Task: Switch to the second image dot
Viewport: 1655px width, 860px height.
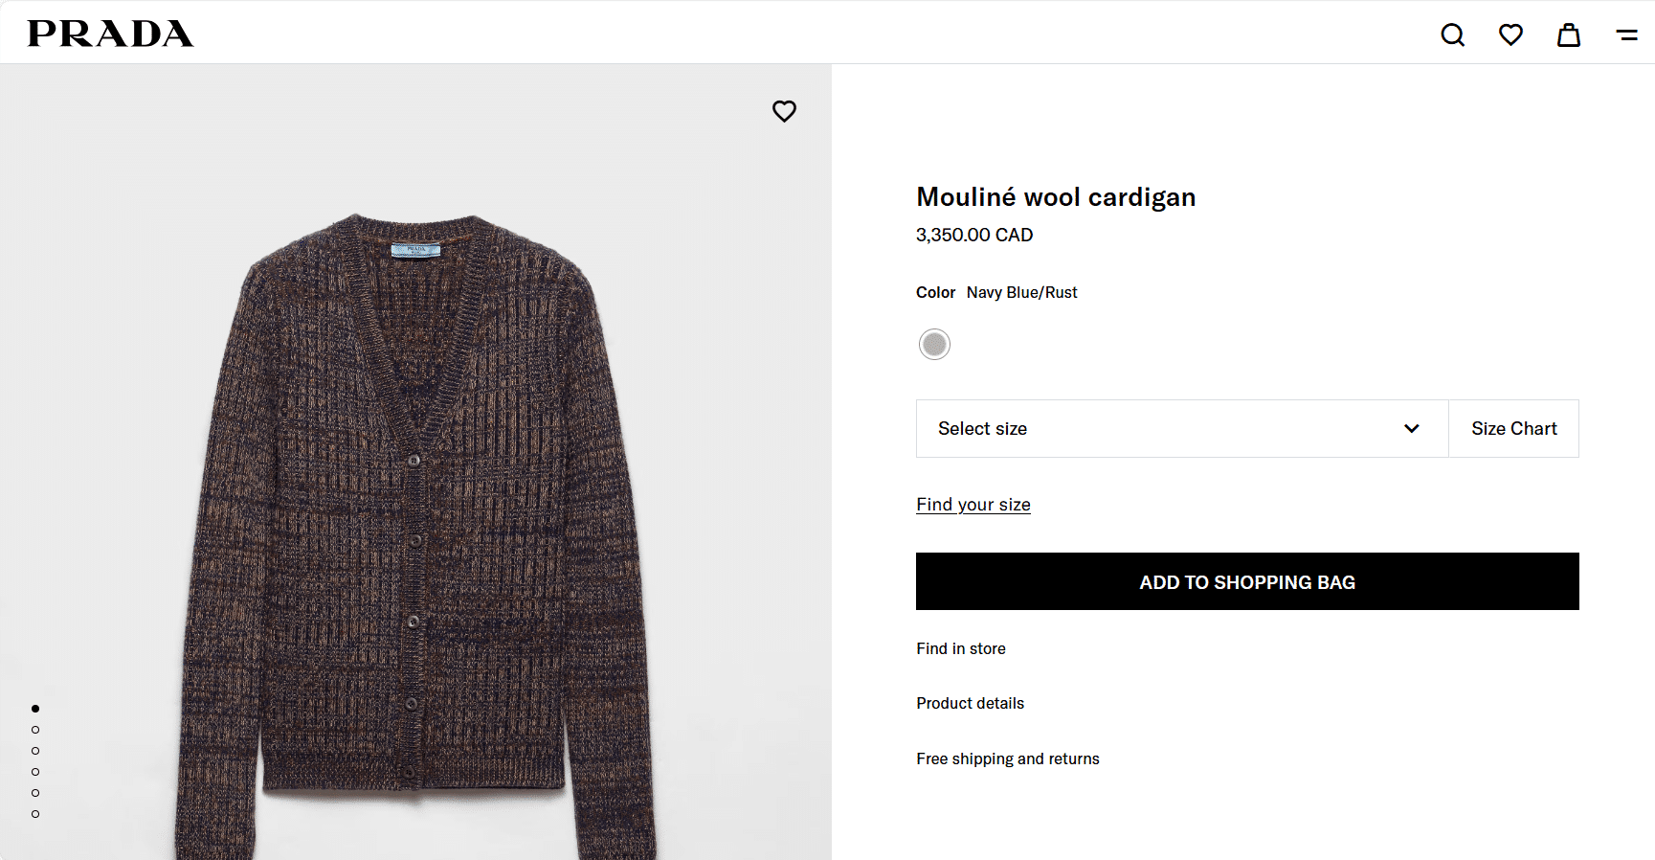Action: 35,730
